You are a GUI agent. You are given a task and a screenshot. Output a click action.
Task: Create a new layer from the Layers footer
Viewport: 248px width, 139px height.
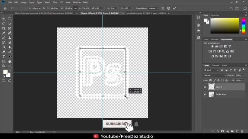point(237,131)
